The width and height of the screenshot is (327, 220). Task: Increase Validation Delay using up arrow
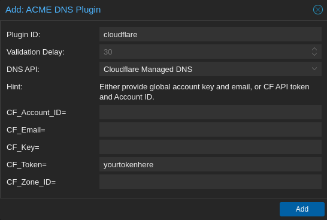(314, 49)
